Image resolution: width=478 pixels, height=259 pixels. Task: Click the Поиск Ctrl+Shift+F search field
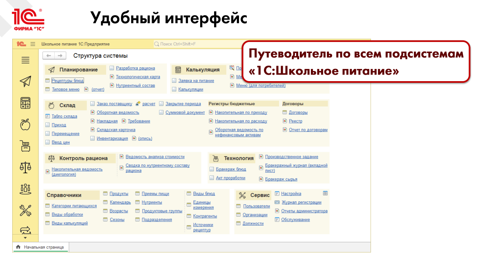(x=198, y=44)
